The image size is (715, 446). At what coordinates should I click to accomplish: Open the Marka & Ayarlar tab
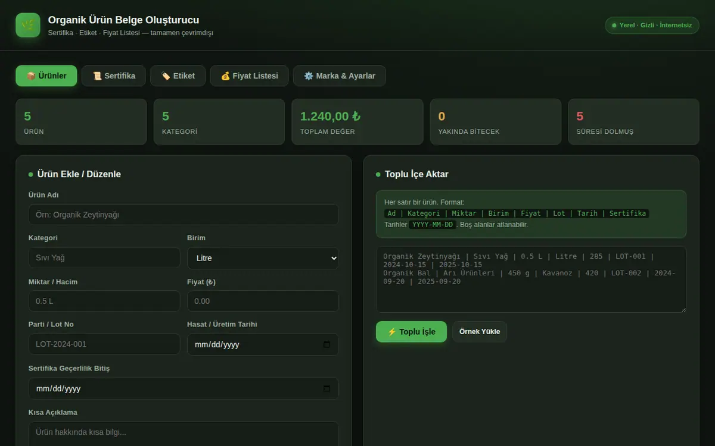(339, 76)
